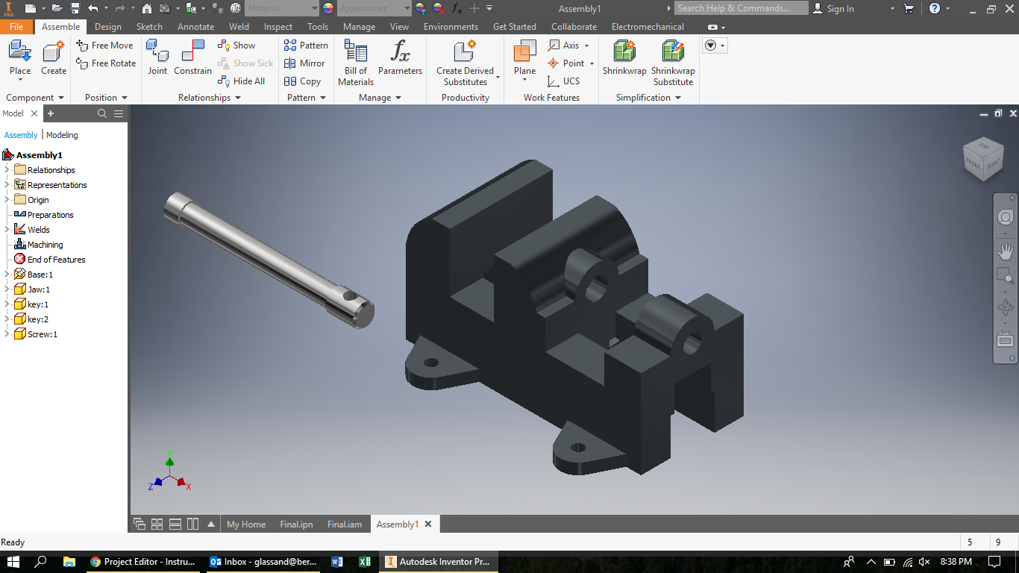
Task: Click the ViewCube orientation cube
Action: click(x=984, y=158)
